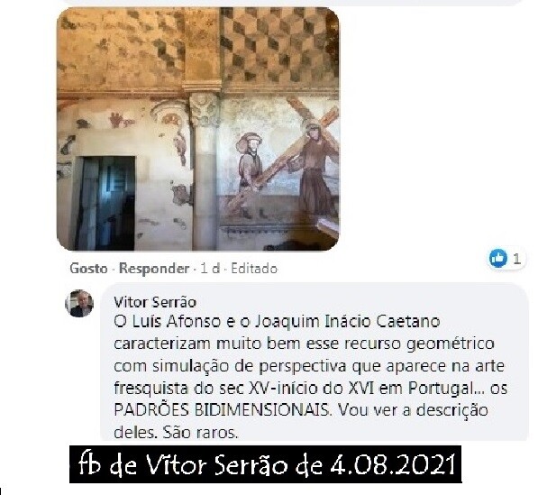This screenshot has height=495, width=538.
Task: Click the 1 d comment timestamp
Action: coord(210,269)
